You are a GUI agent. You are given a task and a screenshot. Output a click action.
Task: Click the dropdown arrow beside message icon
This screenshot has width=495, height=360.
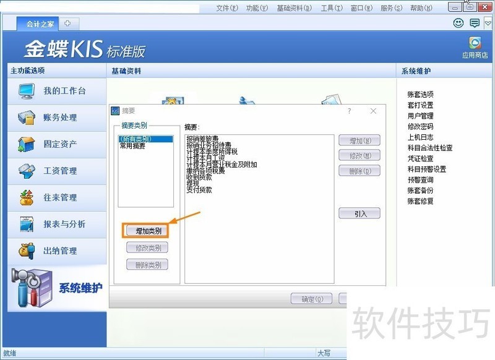488,23
